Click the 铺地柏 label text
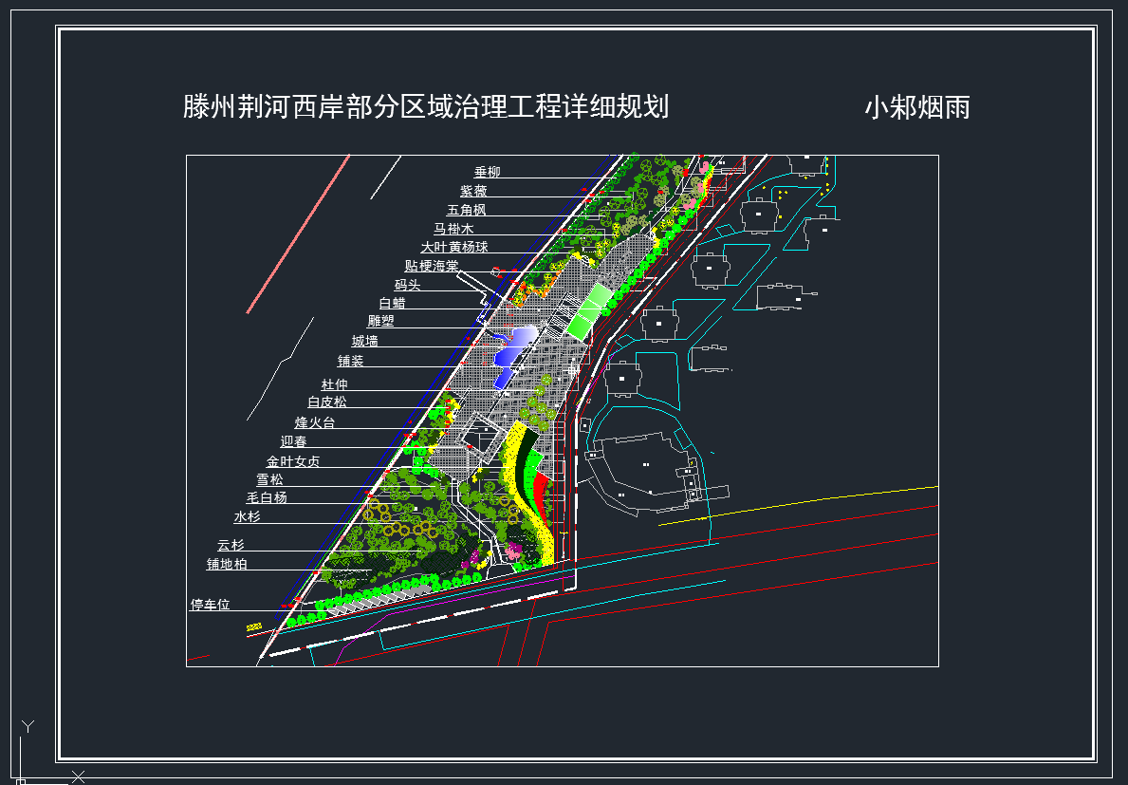1128x785 pixels. click(x=227, y=564)
